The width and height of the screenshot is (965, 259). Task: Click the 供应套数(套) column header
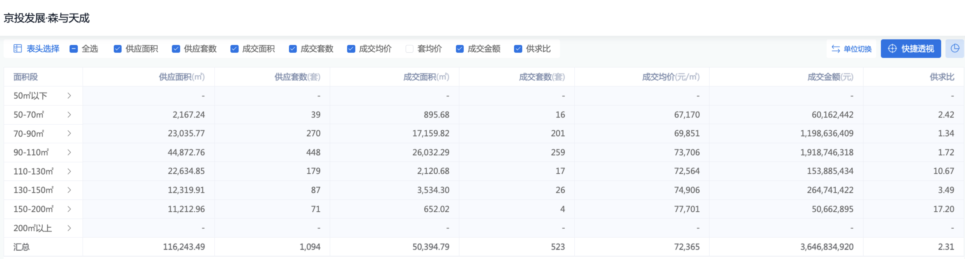(297, 77)
